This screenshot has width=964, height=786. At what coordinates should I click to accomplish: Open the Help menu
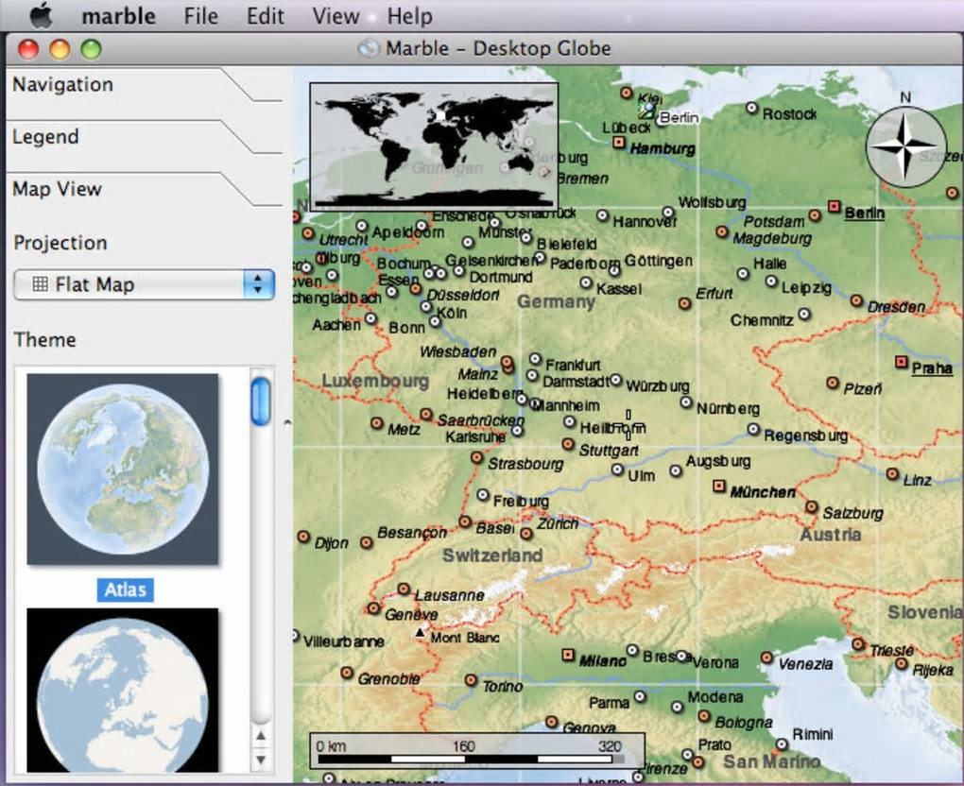point(409,16)
